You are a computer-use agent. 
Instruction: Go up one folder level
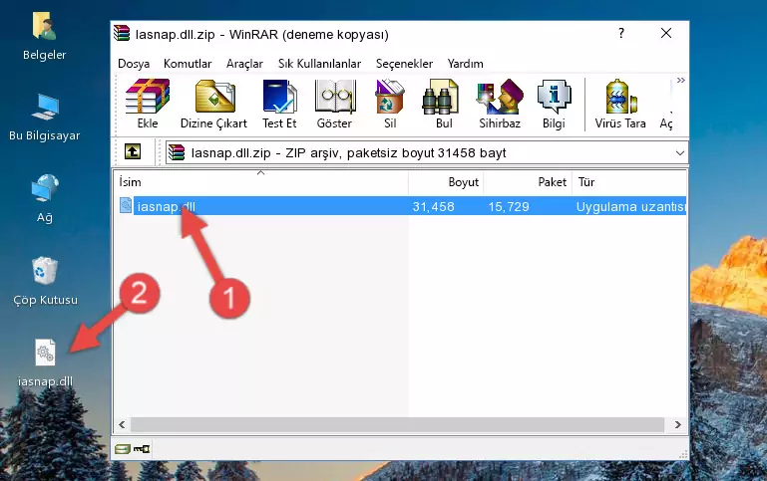click(x=133, y=152)
